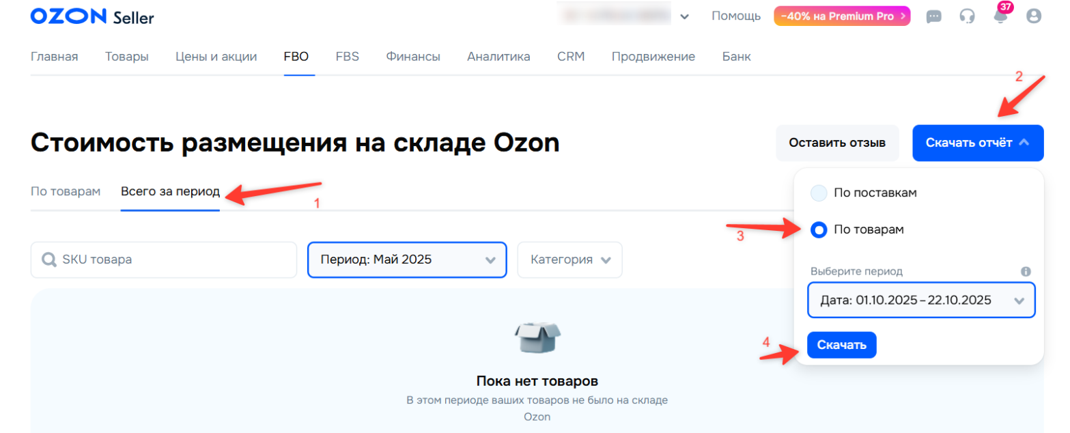Open the user profile avatar icon

[x=1034, y=16]
